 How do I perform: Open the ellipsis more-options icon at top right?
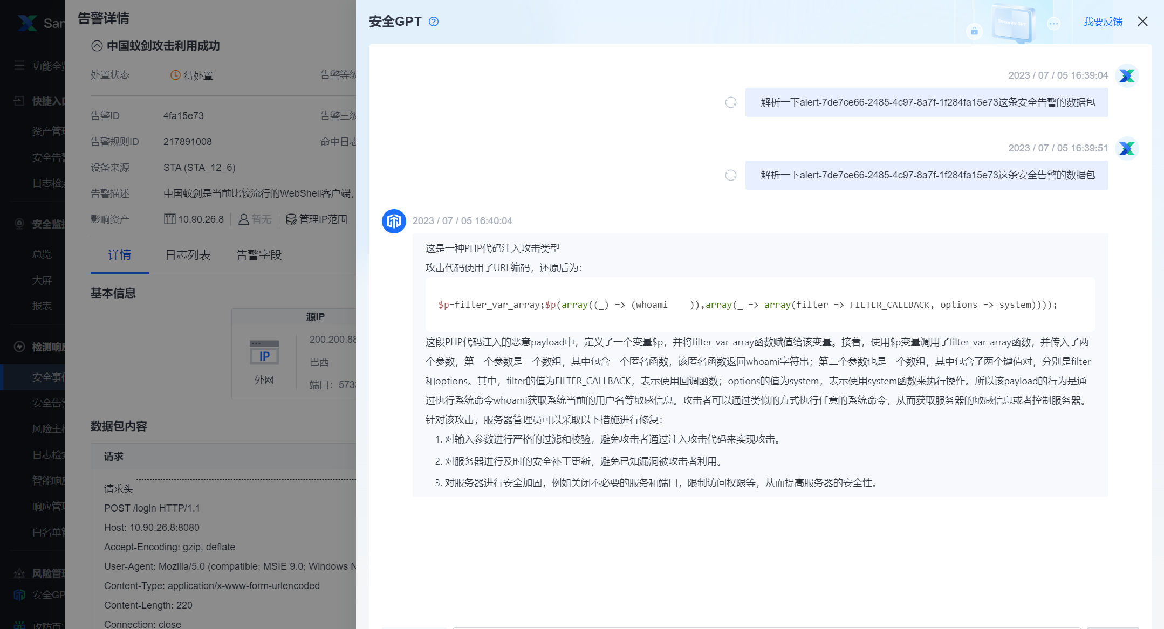click(x=1054, y=24)
